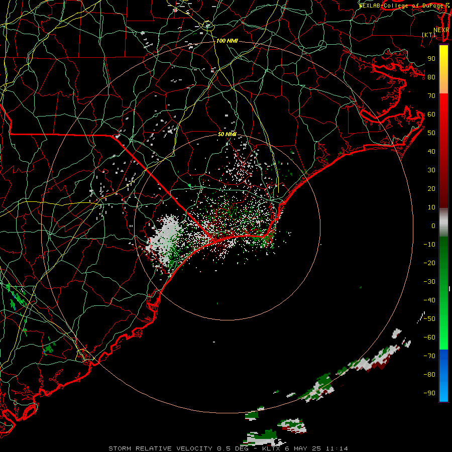Image resolution: width=452 pixels, height=452 pixels.
Task: Click the "0.5 DEG" elevation text
Action: (x=232, y=448)
